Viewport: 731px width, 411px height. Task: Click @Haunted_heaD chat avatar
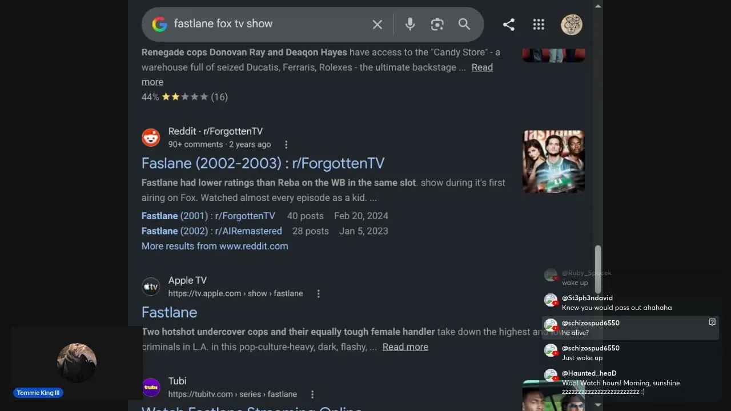click(551, 376)
